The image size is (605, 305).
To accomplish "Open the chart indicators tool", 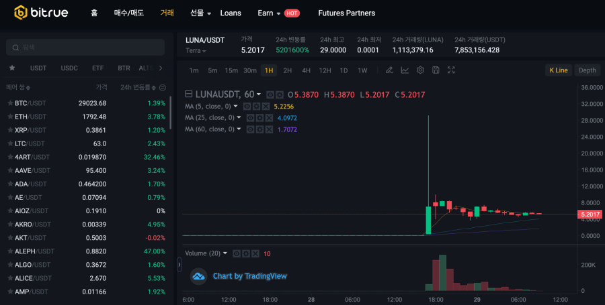I will point(405,70).
